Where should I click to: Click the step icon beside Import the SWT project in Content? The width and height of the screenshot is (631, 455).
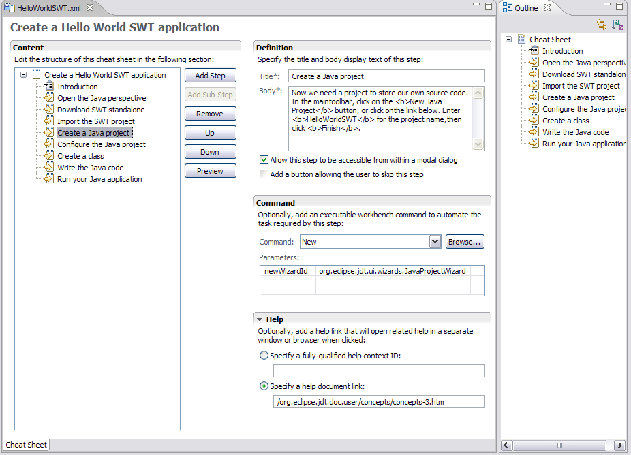(49, 121)
